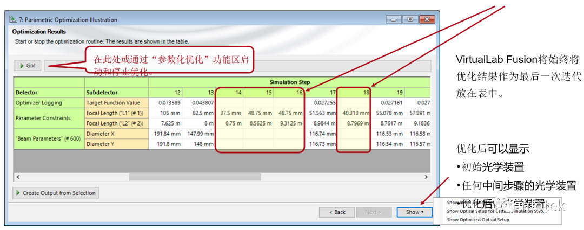This screenshot has height=230, width=584.
Task: Click cell value 147.99 mm
Action: (x=198, y=134)
